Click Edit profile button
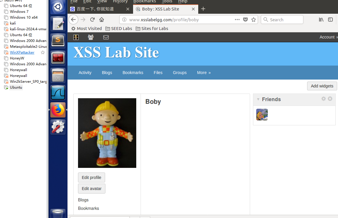Screen dimensions: 338x218 pos(91,177)
